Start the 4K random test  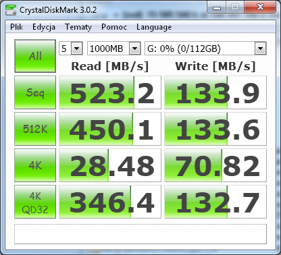[x=35, y=165]
